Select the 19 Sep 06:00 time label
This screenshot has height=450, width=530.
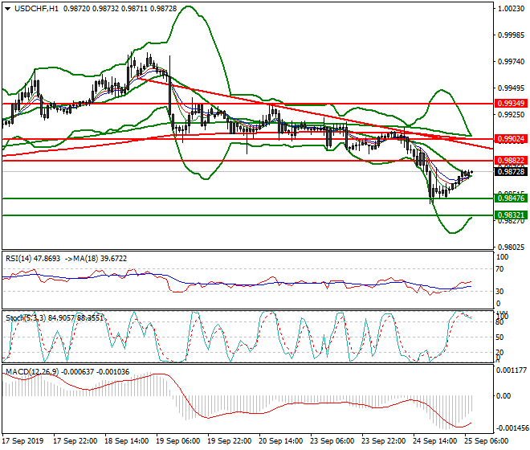pyautogui.click(x=177, y=441)
